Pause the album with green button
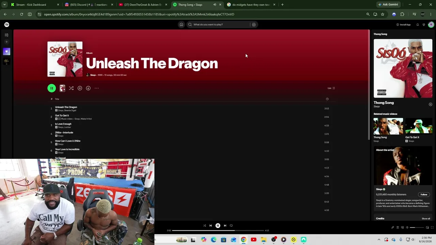436x245 pixels. (x=51, y=88)
